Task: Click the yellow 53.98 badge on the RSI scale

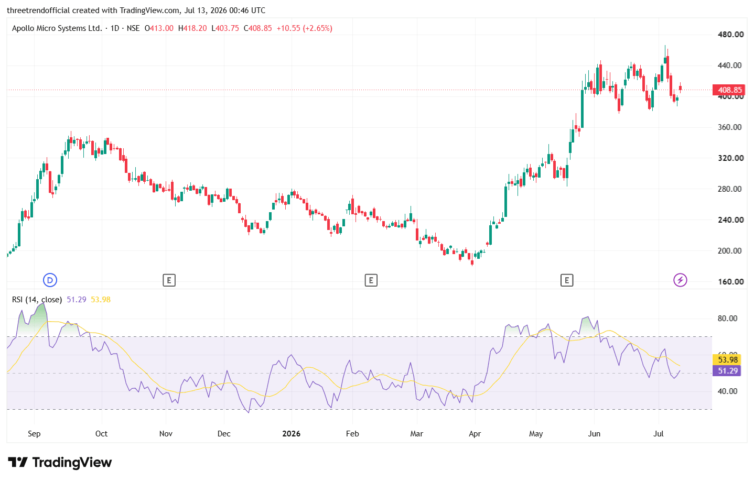Action: (727, 359)
